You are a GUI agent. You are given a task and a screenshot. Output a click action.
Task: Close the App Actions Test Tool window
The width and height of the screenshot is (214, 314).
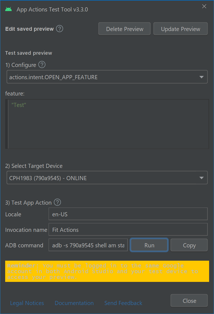pyautogui.click(x=204, y=6)
